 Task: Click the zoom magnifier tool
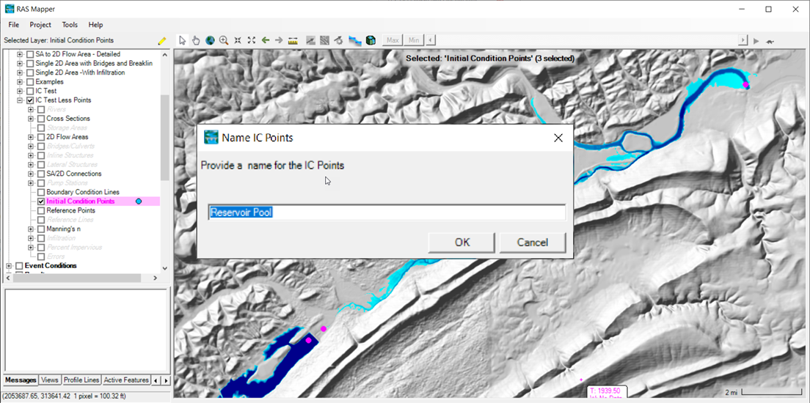point(224,40)
